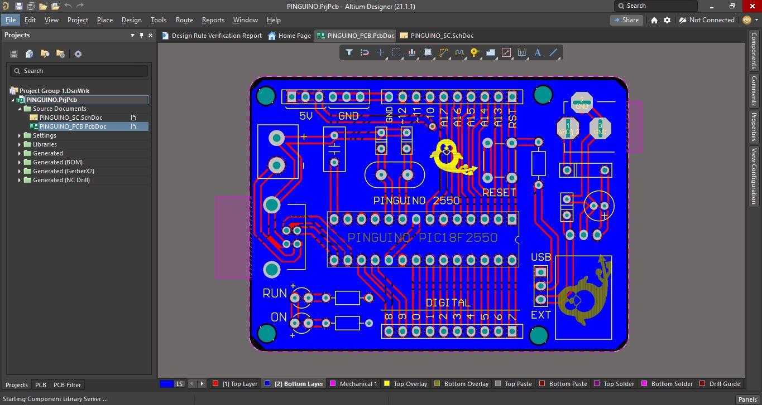This screenshot has height=405, width=762.
Task: Open preferences gear in title bar area
Action: point(667,20)
